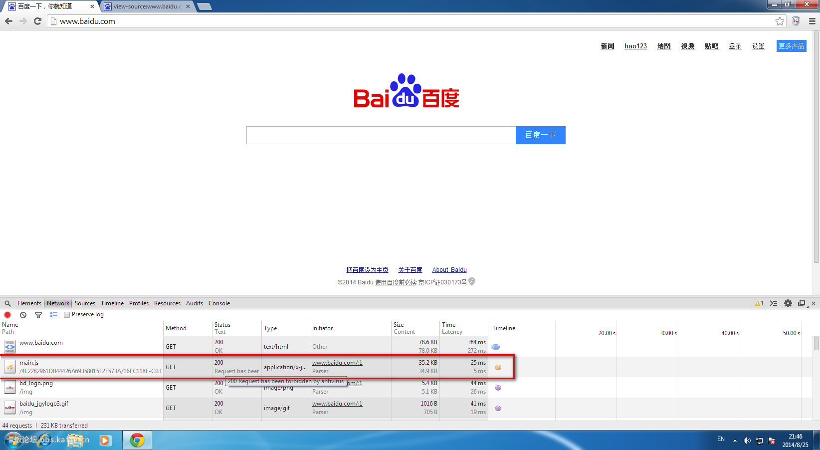The height and width of the screenshot is (450, 820).
Task: Click the 设置 settings link
Action: pos(758,46)
